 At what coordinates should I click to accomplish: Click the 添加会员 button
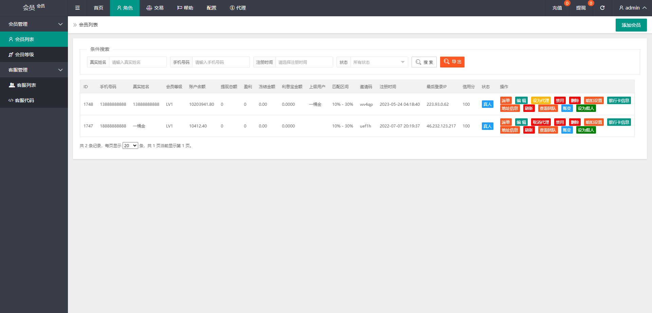coord(631,25)
